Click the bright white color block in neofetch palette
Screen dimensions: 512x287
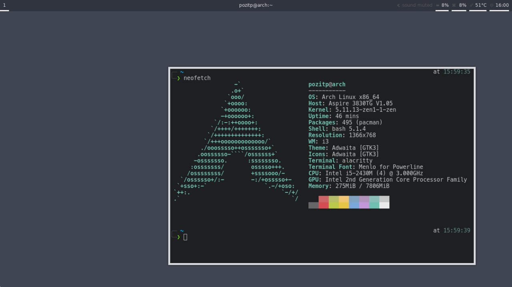click(x=384, y=205)
